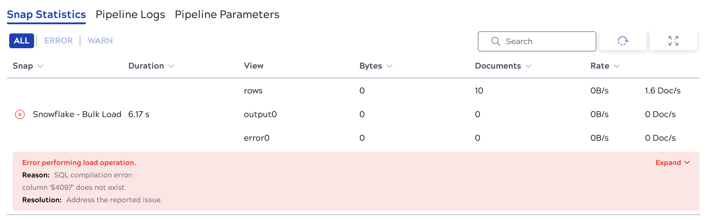Open the Pipeline Parameters tab
712x220 pixels.
pos(227,14)
